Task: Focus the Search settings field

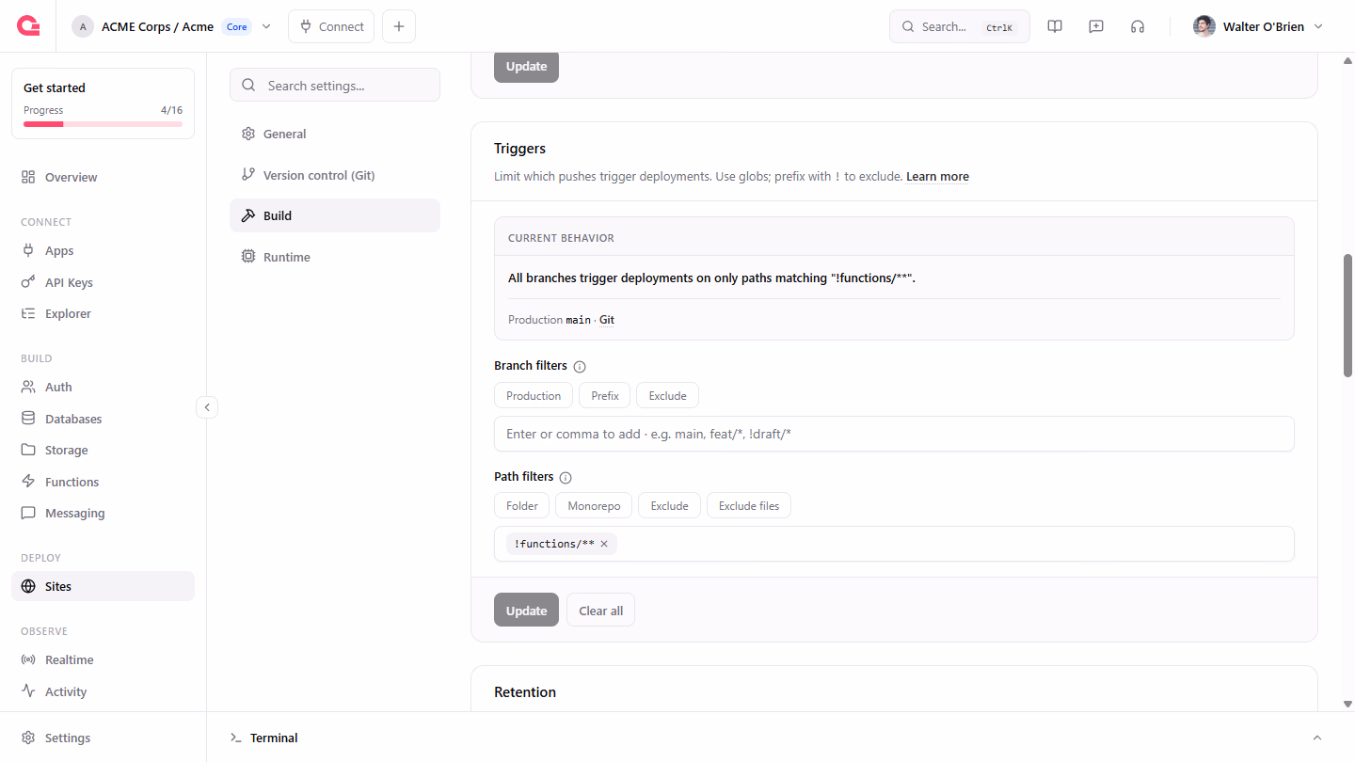Action: coord(335,86)
